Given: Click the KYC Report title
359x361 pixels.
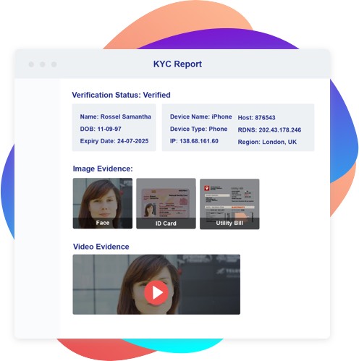Looking at the screenshot, I should pyautogui.click(x=177, y=64).
